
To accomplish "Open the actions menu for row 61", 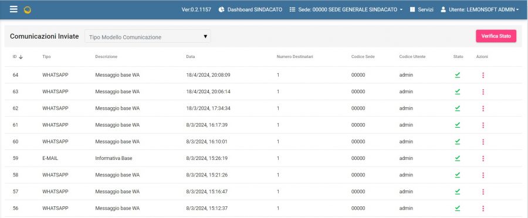I will coord(483,125).
